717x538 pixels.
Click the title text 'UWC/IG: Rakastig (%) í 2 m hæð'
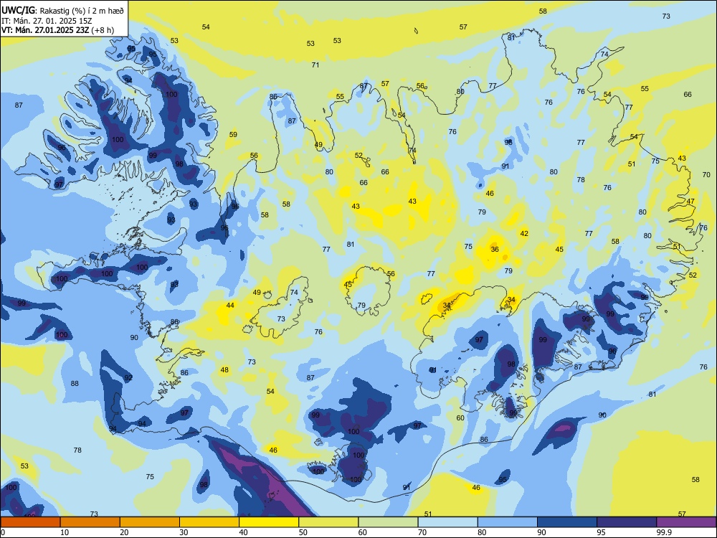[x=62, y=10]
